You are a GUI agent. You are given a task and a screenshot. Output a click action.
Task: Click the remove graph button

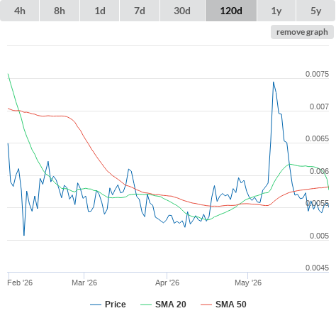click(x=302, y=32)
